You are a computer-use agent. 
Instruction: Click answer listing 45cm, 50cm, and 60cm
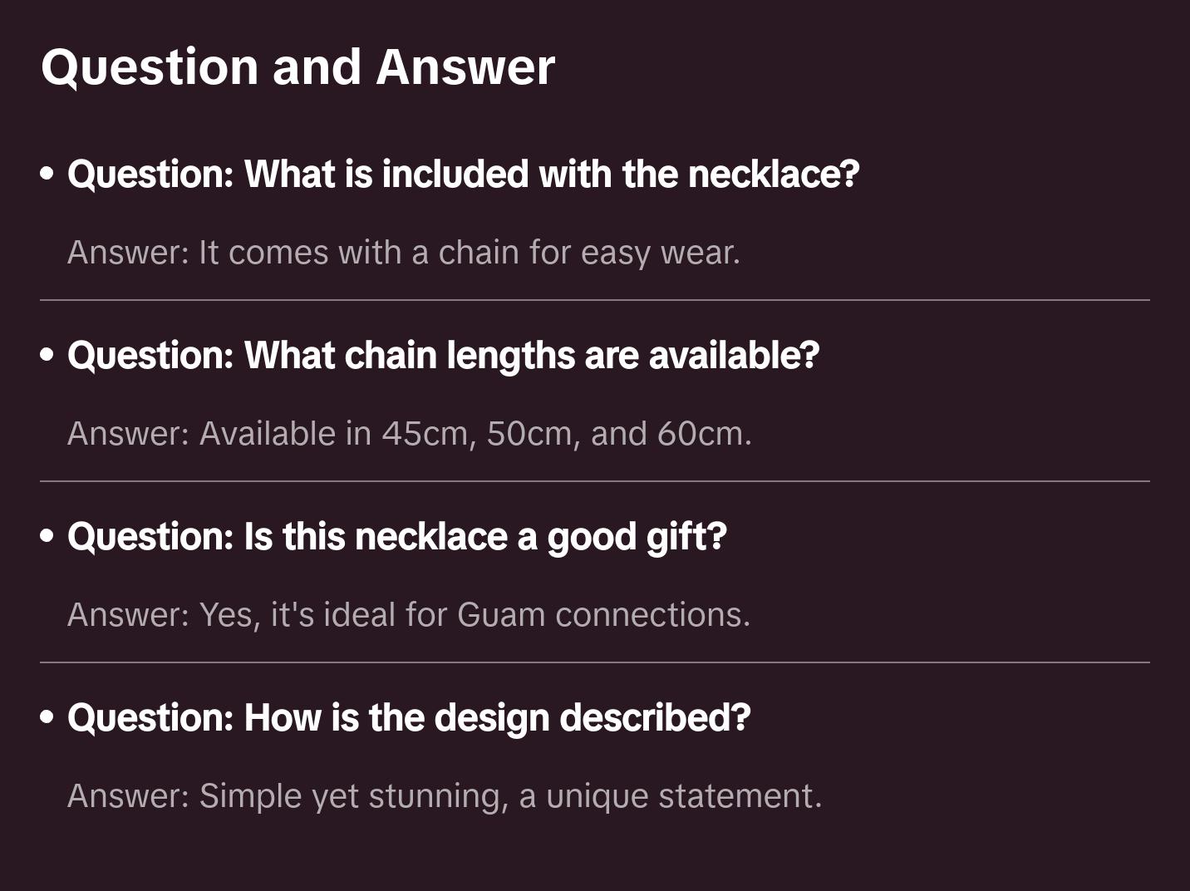pos(409,433)
